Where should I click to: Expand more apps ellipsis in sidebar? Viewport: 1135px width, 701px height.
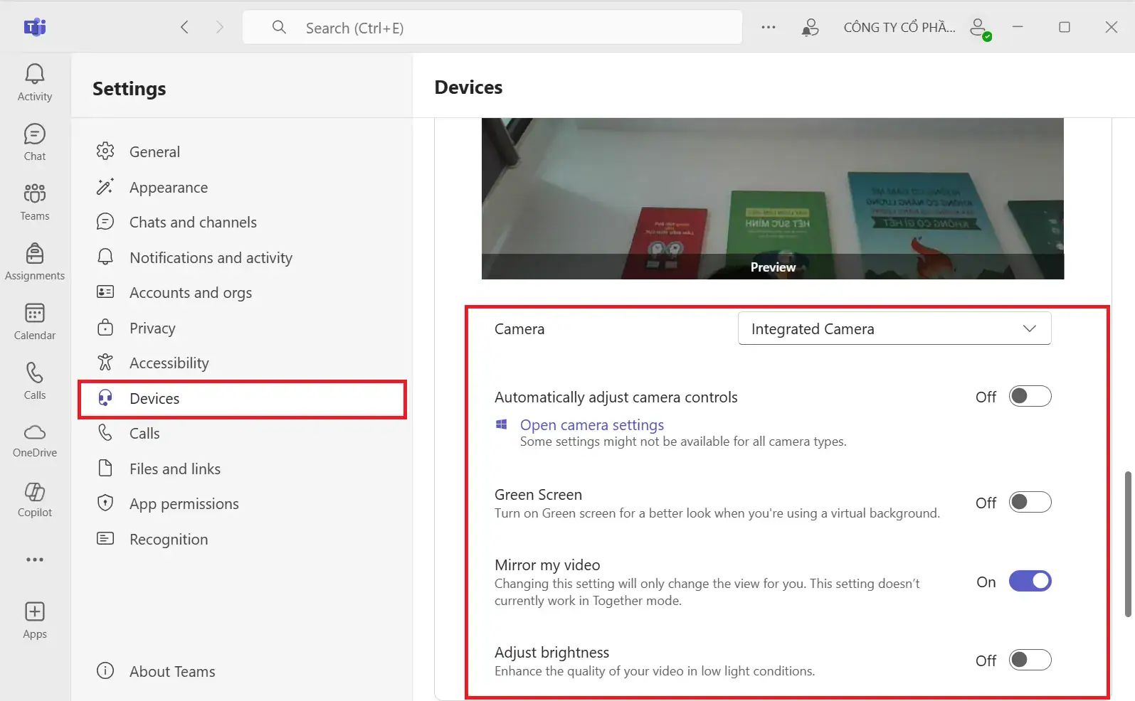(35, 560)
